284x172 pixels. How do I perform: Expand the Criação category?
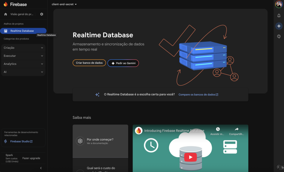click(x=23, y=48)
